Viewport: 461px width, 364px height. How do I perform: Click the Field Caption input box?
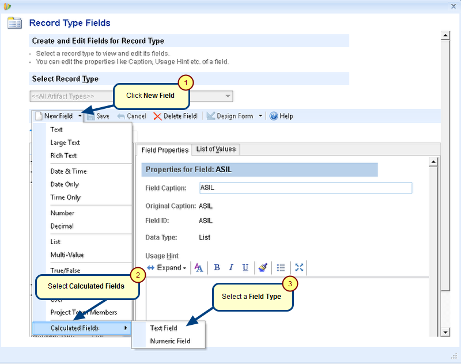(306, 188)
